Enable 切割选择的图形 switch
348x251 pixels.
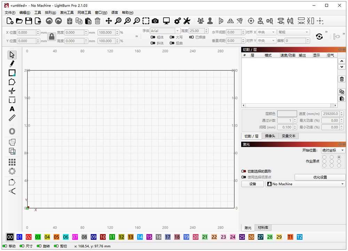click(244, 171)
